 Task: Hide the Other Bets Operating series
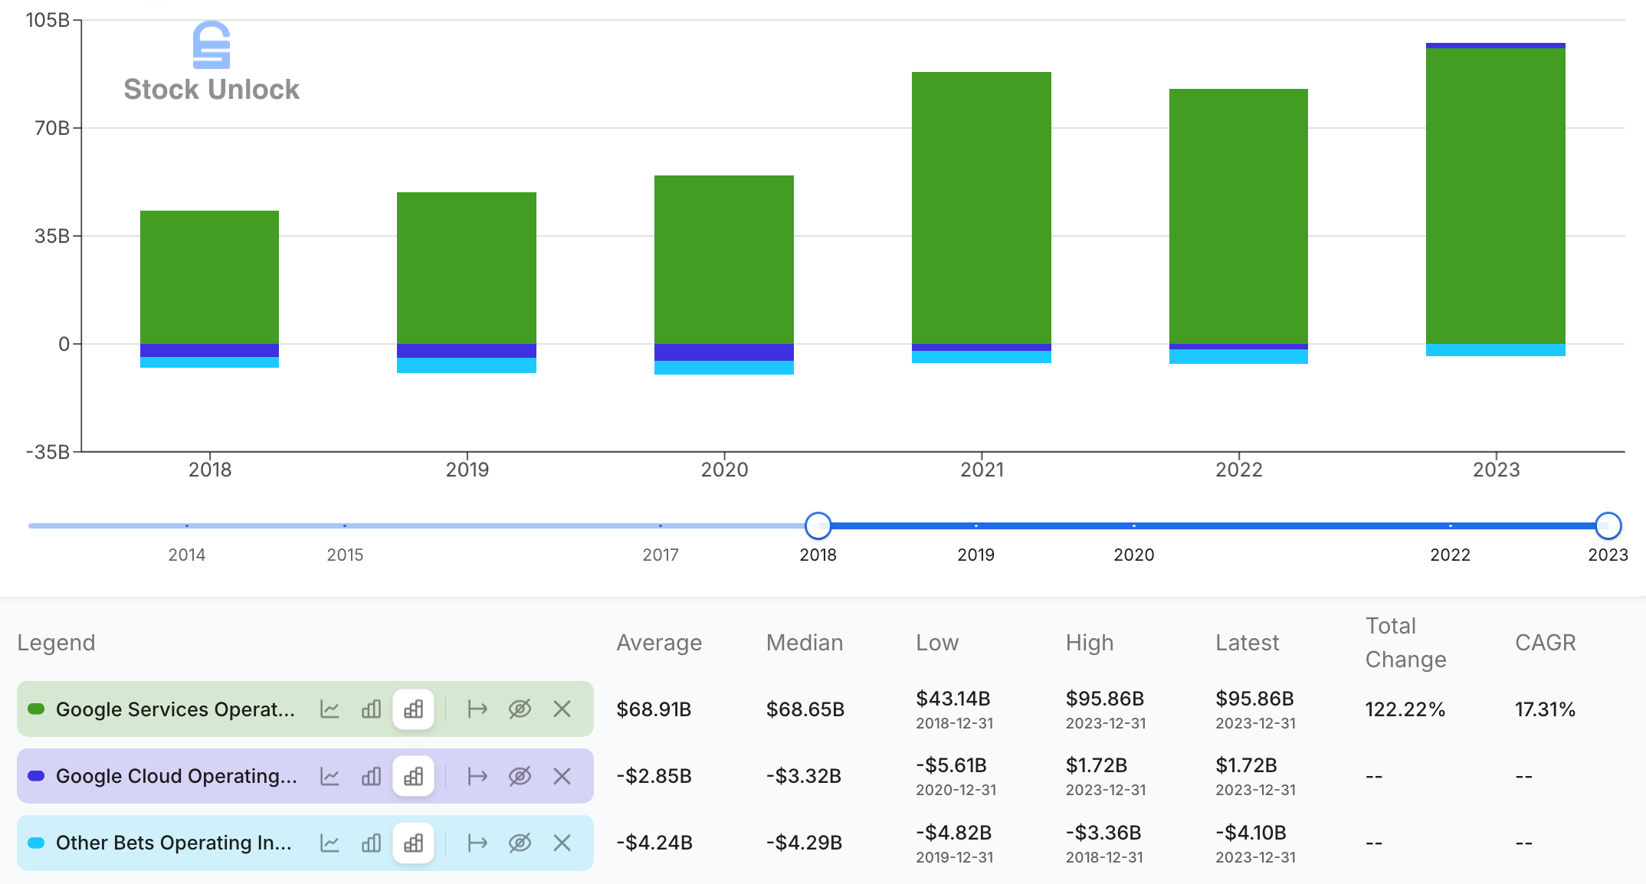pyautogui.click(x=520, y=843)
